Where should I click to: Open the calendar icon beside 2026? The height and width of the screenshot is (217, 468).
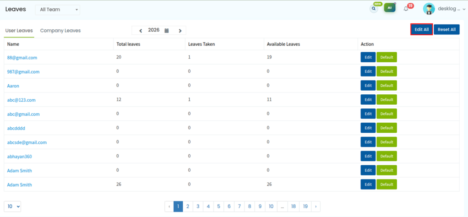pos(167,30)
